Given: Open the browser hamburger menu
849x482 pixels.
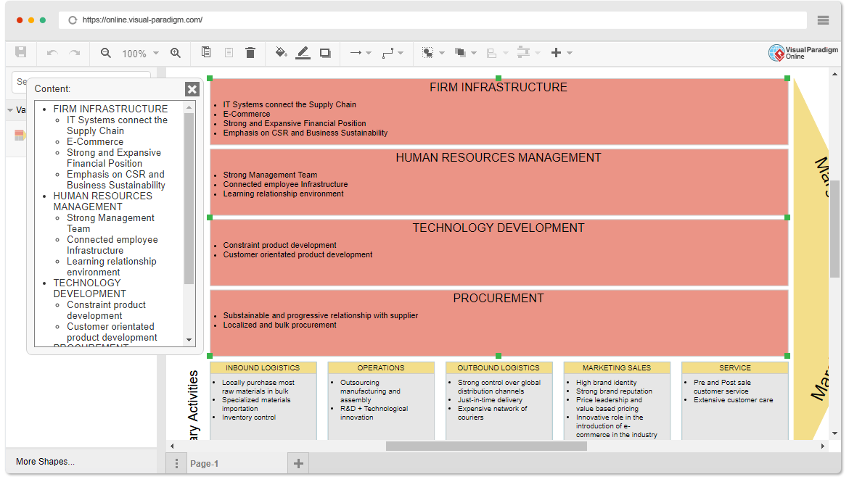Looking at the screenshot, I should pyautogui.click(x=823, y=20).
